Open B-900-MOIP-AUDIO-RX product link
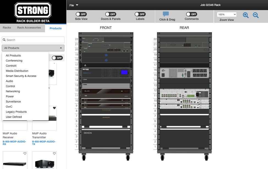Image resolution: width=268 pixels, height=169 pixels. click(x=14, y=143)
